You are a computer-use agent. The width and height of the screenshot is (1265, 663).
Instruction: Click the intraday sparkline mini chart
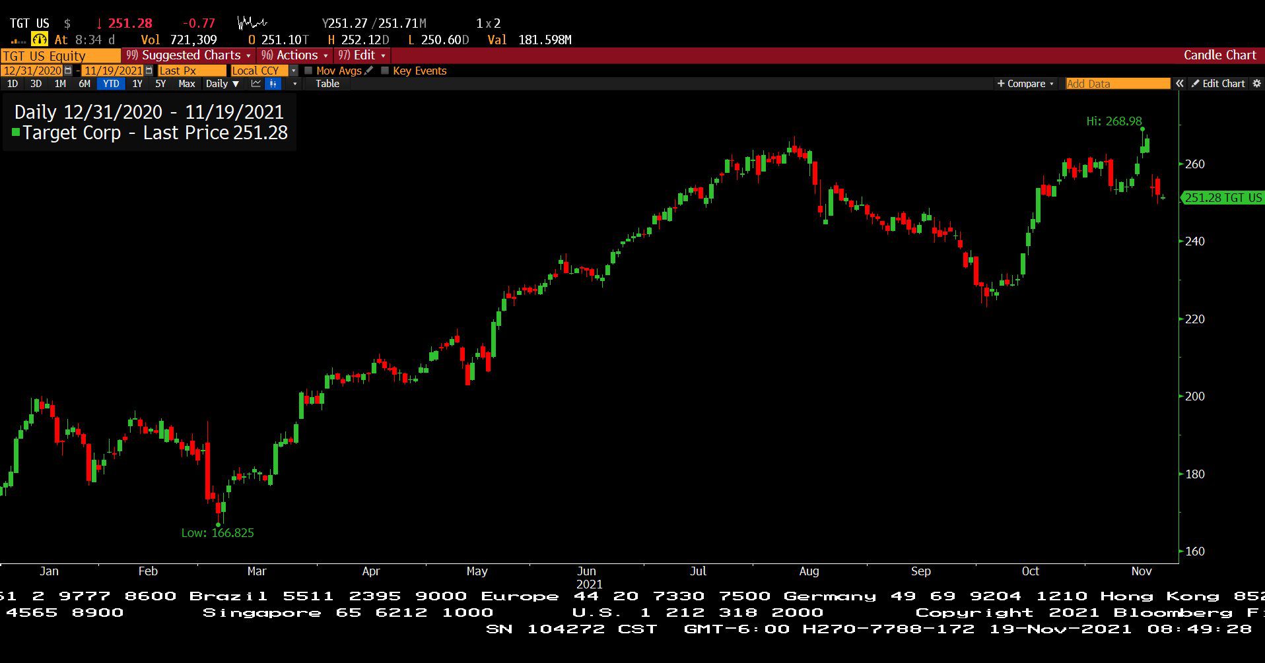pyautogui.click(x=252, y=23)
